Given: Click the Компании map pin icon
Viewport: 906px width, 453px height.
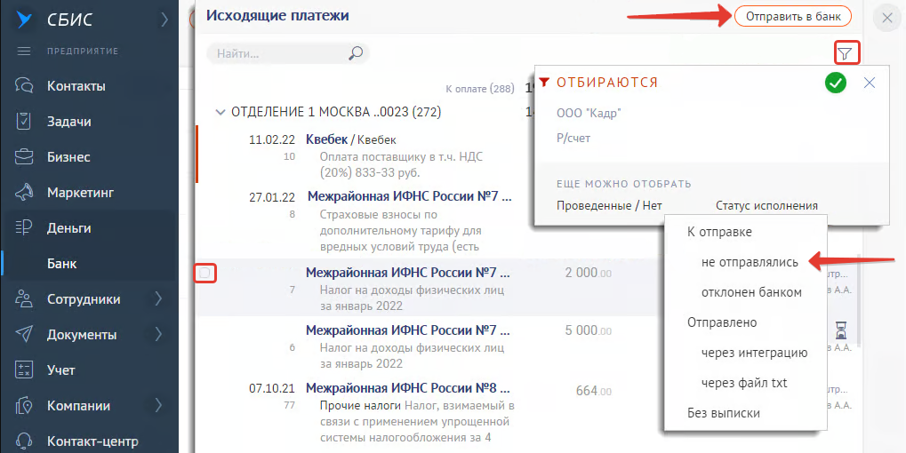Looking at the screenshot, I should [24, 405].
